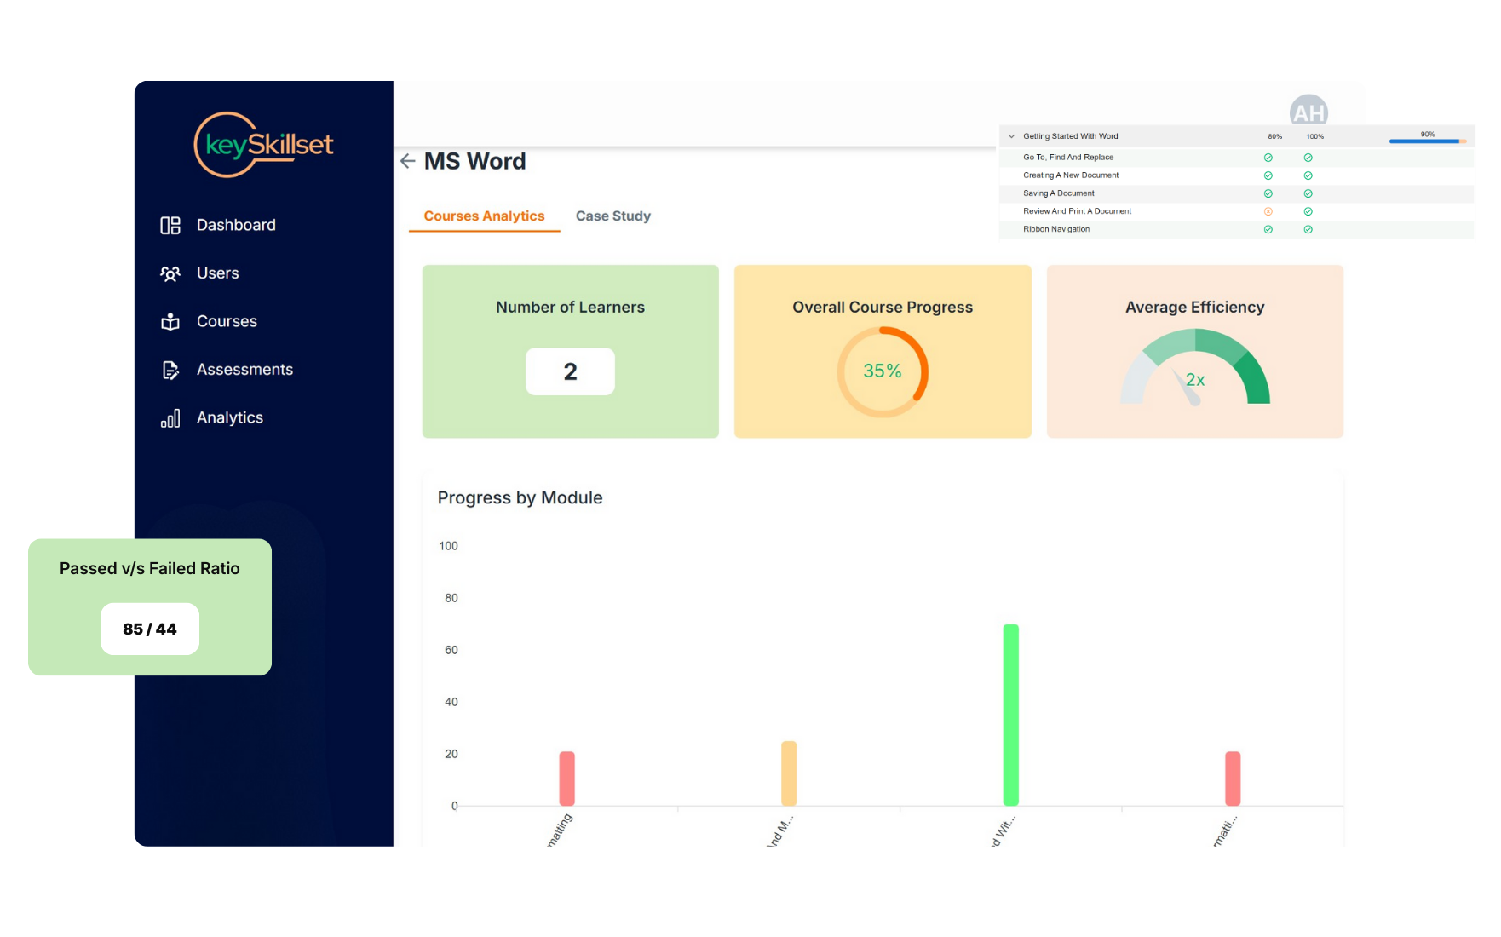Image resolution: width=1501 pixels, height=937 pixels.
Task: Select the Go To, Find And Replace row label
Action: pos(1068,158)
